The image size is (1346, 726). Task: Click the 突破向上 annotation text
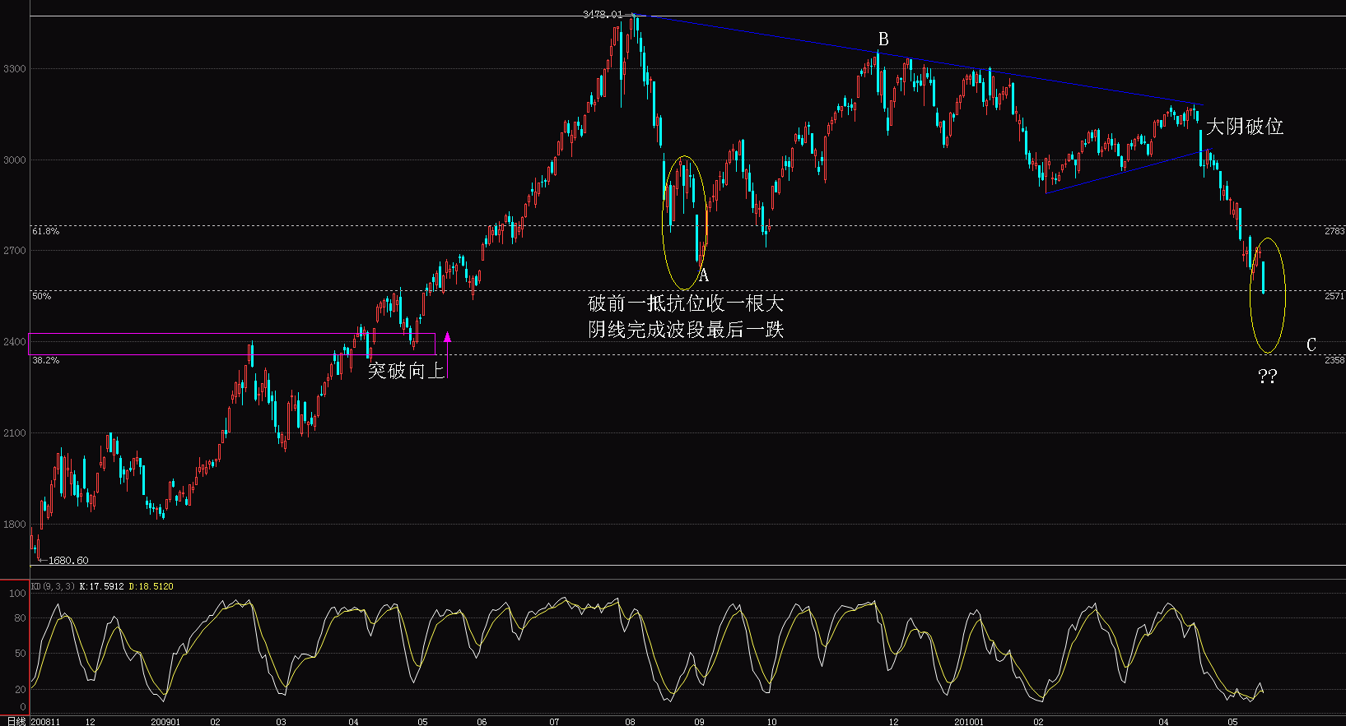click(x=407, y=371)
